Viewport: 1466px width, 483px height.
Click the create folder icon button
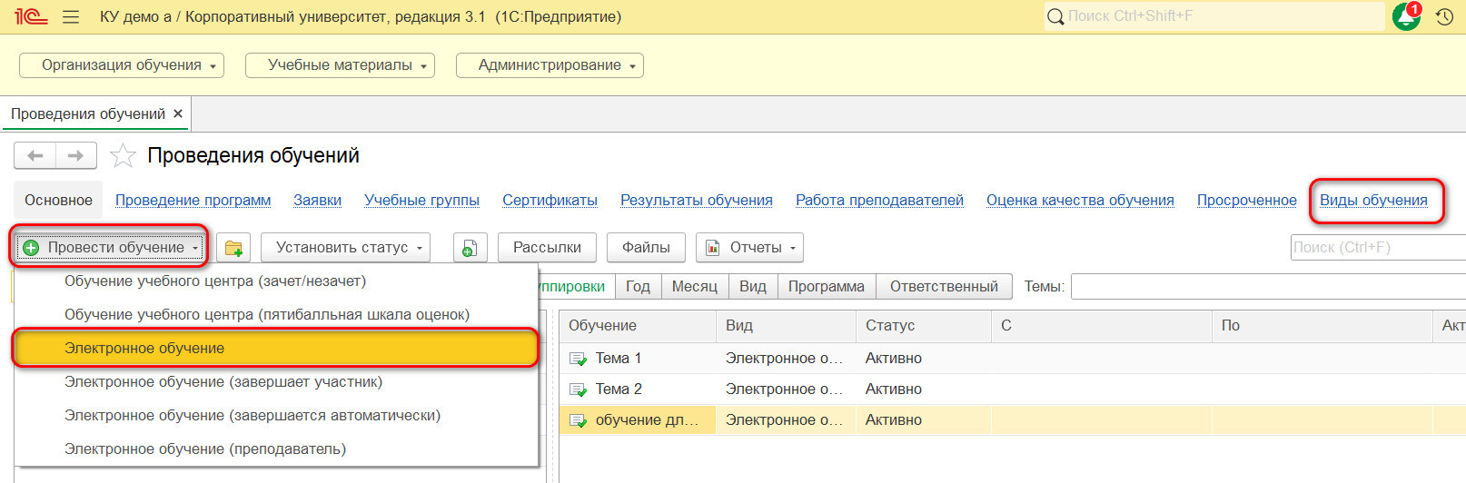[x=233, y=247]
